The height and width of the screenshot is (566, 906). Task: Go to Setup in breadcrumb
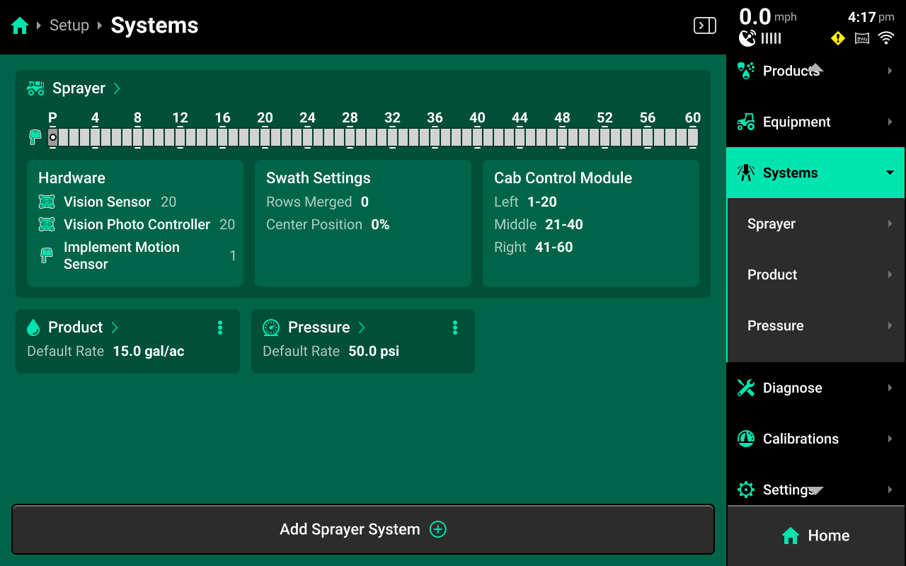pyautogui.click(x=69, y=25)
